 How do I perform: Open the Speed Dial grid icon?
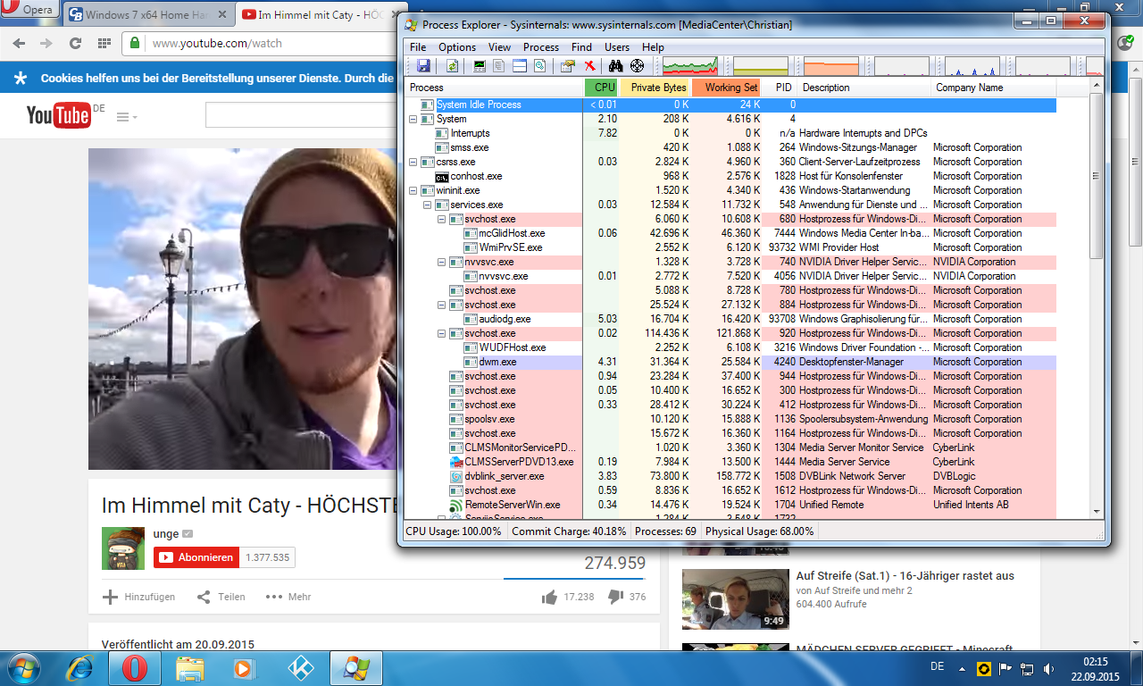(x=104, y=43)
